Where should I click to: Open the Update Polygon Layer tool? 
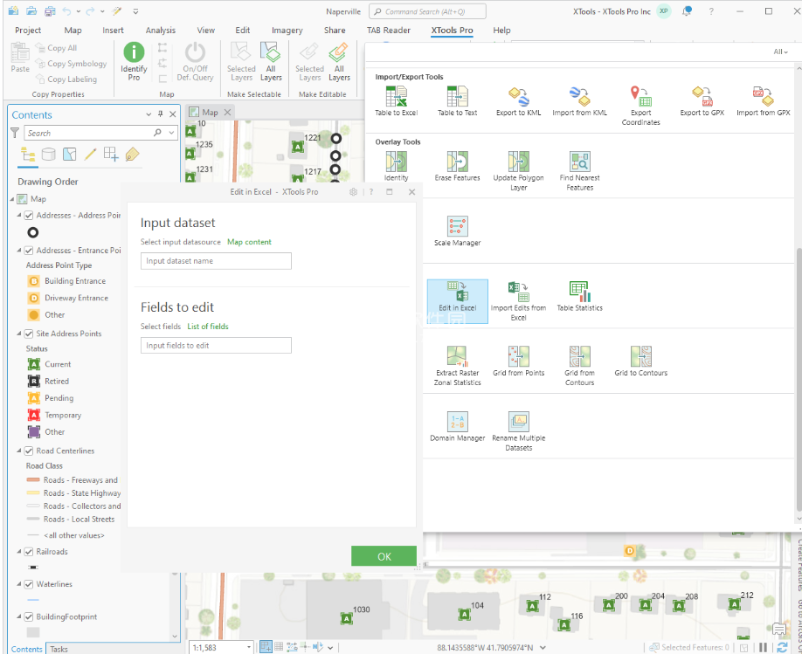click(x=518, y=171)
